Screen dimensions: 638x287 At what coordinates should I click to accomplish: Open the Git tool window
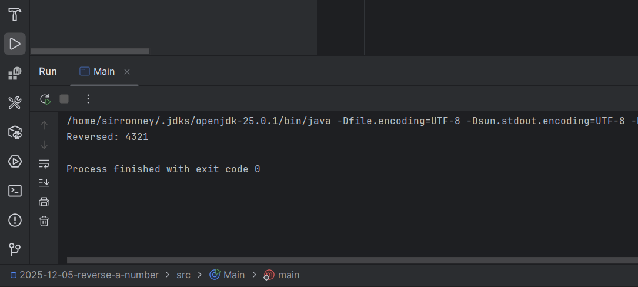(15, 249)
